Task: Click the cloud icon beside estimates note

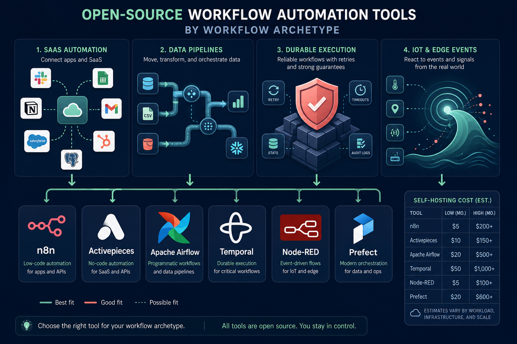Action: tap(415, 313)
